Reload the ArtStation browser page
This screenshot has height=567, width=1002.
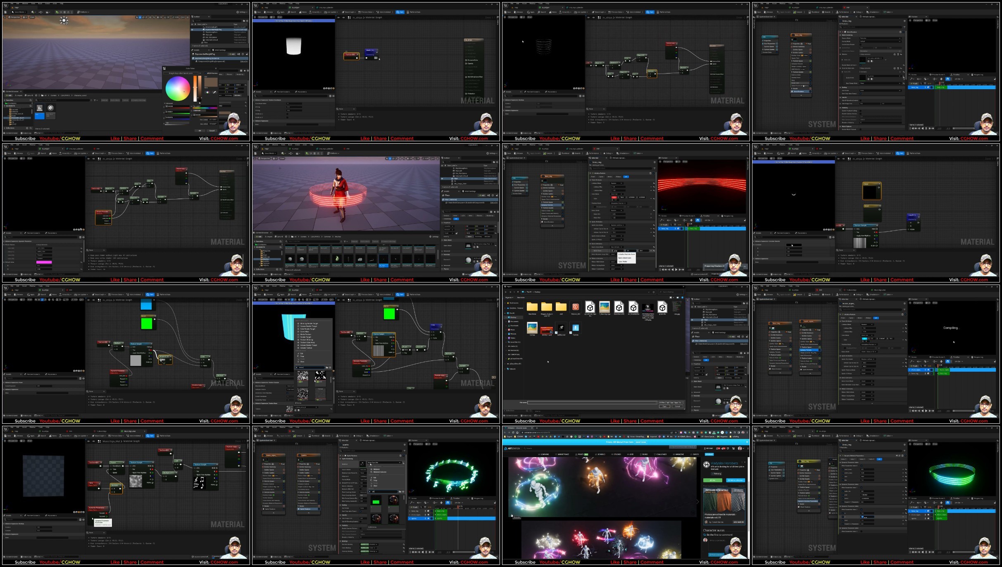click(513, 432)
